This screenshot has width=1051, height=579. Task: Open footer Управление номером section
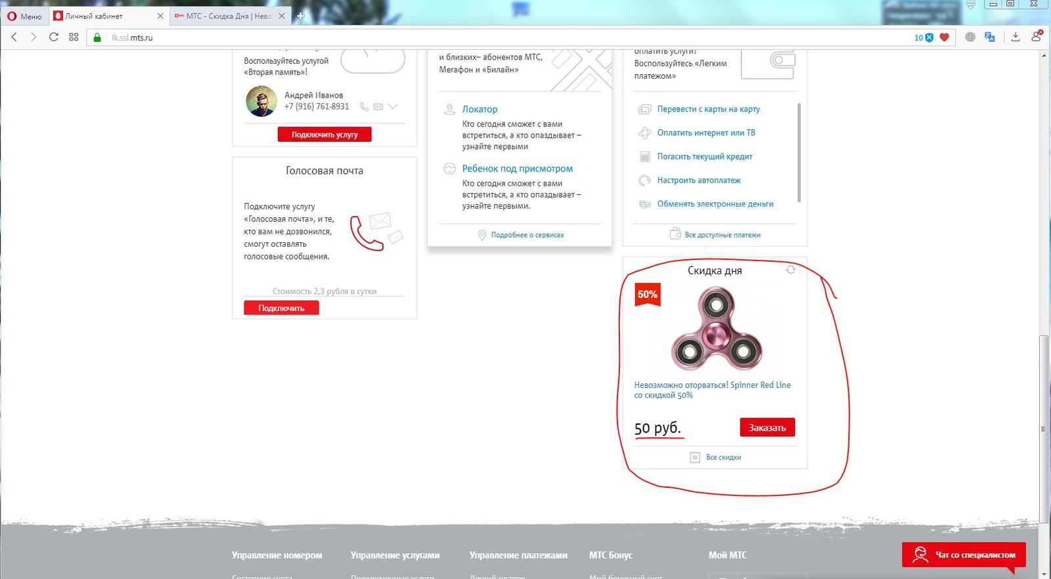pos(277,555)
